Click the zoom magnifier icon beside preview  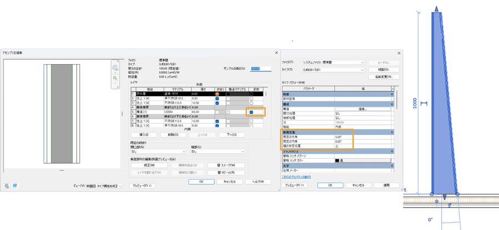115,67
